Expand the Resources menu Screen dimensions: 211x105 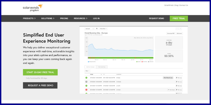point(80,18)
